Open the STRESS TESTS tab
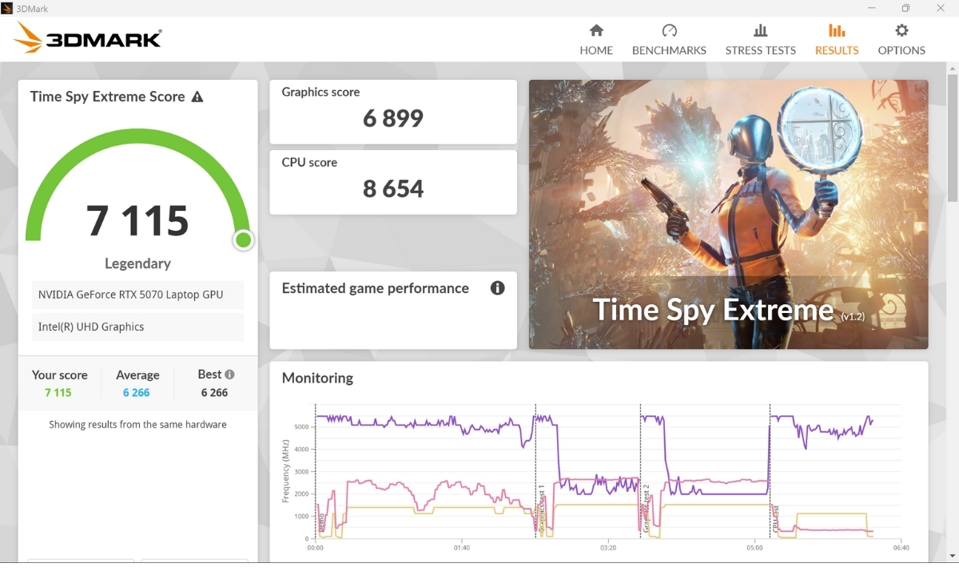This screenshot has height=575, width=959. click(760, 39)
